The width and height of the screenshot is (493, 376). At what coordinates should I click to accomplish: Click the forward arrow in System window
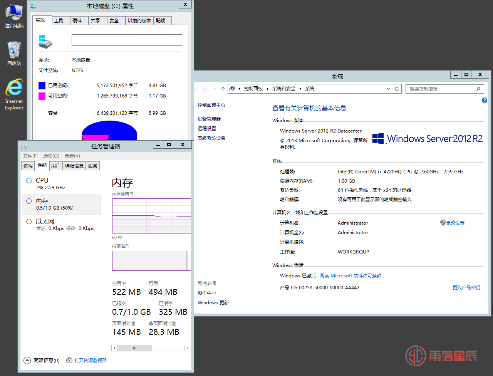(x=206, y=89)
